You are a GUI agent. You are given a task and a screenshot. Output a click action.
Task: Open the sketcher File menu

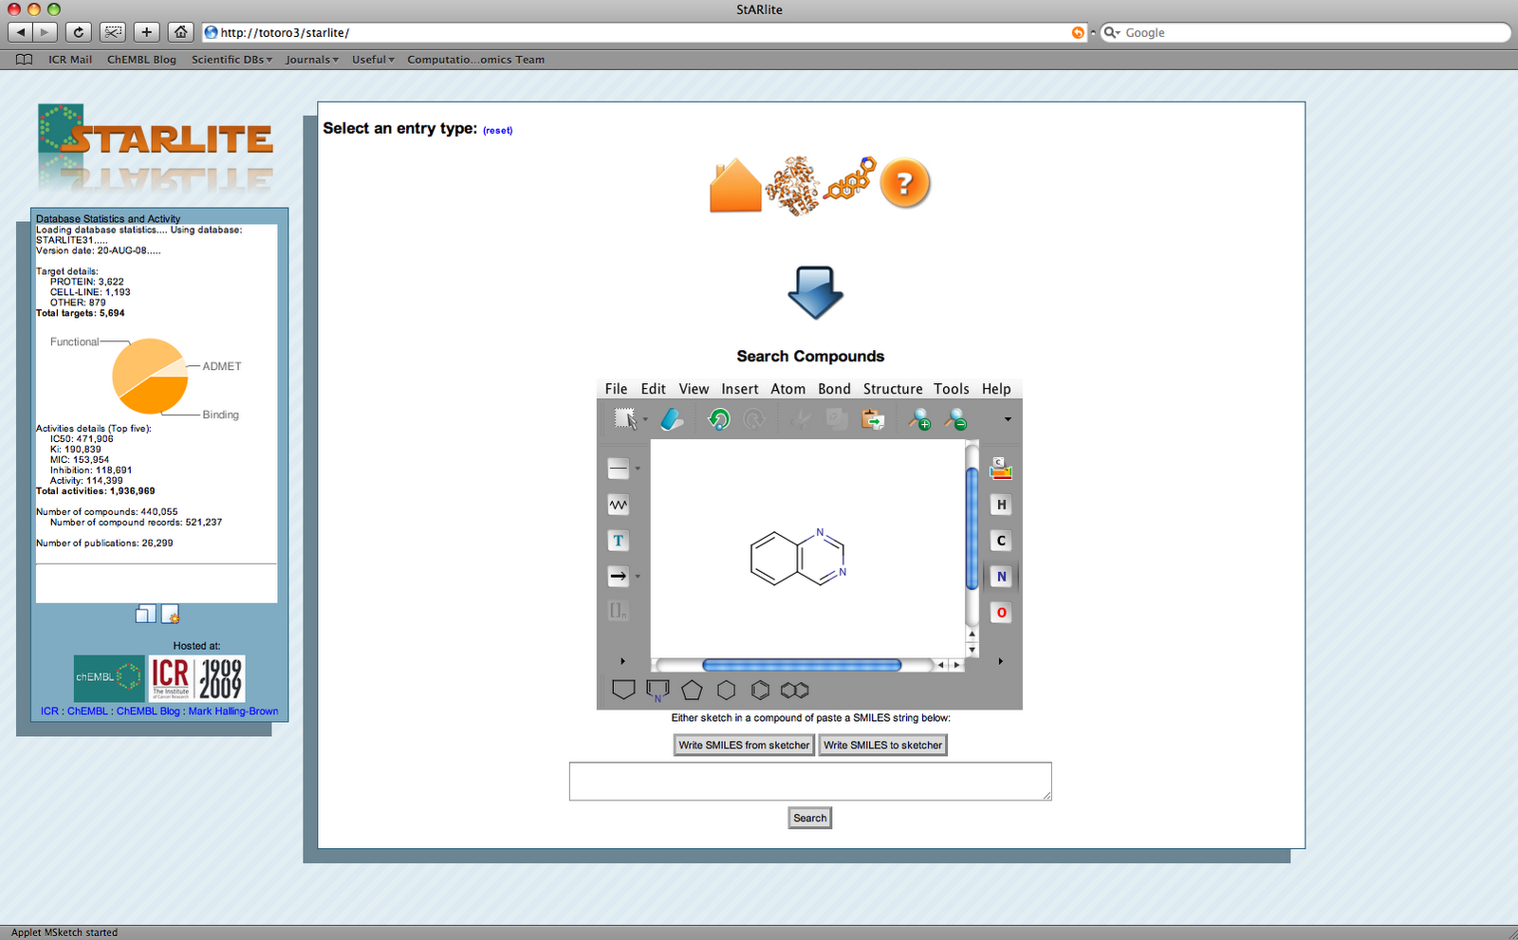617,389
